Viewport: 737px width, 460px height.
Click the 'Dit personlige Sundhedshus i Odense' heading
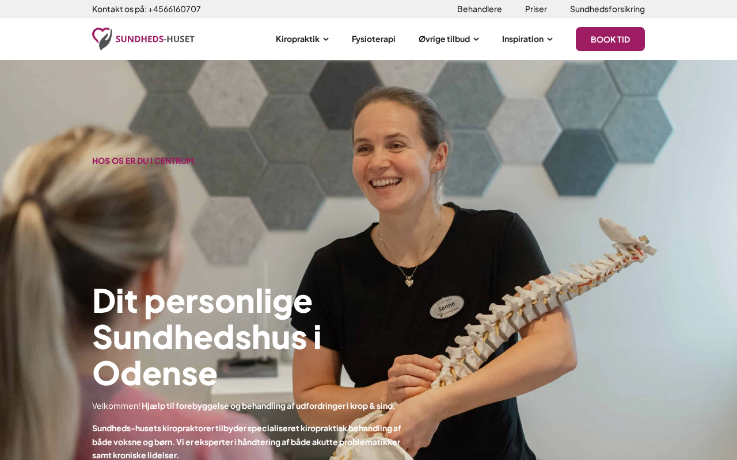[x=207, y=337]
